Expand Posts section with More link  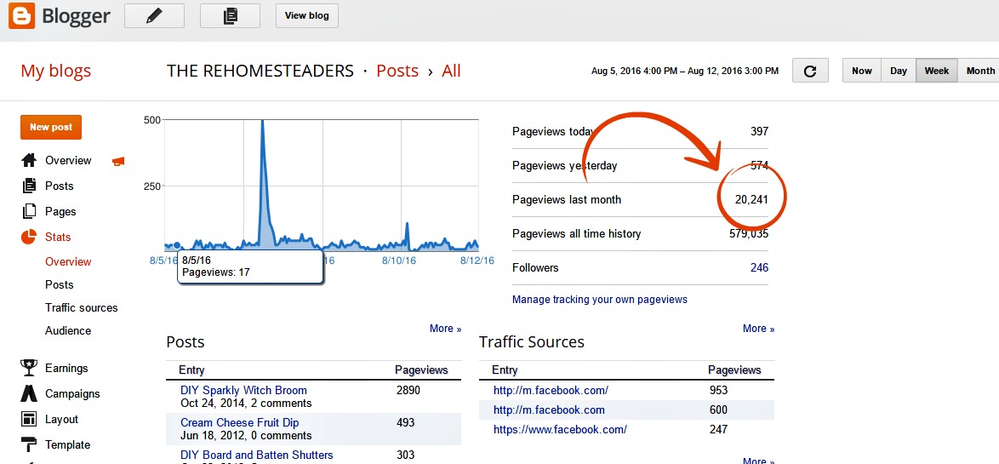tap(445, 329)
